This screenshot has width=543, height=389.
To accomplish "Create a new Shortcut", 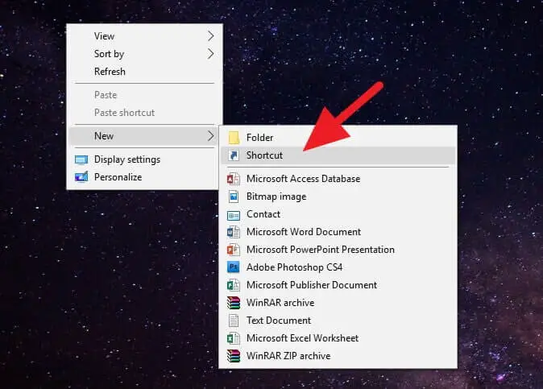I will pos(338,155).
